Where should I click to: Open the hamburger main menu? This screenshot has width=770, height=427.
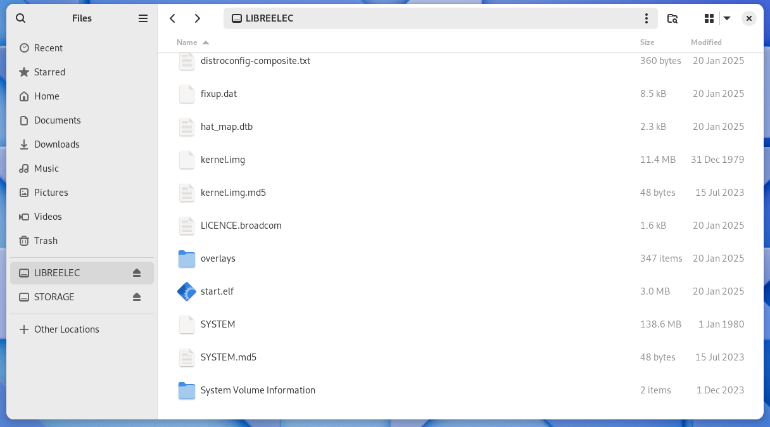[x=143, y=18]
